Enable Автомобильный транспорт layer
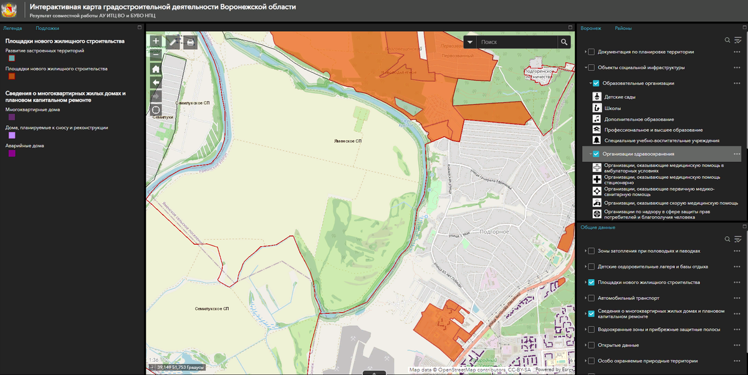 [591, 298]
